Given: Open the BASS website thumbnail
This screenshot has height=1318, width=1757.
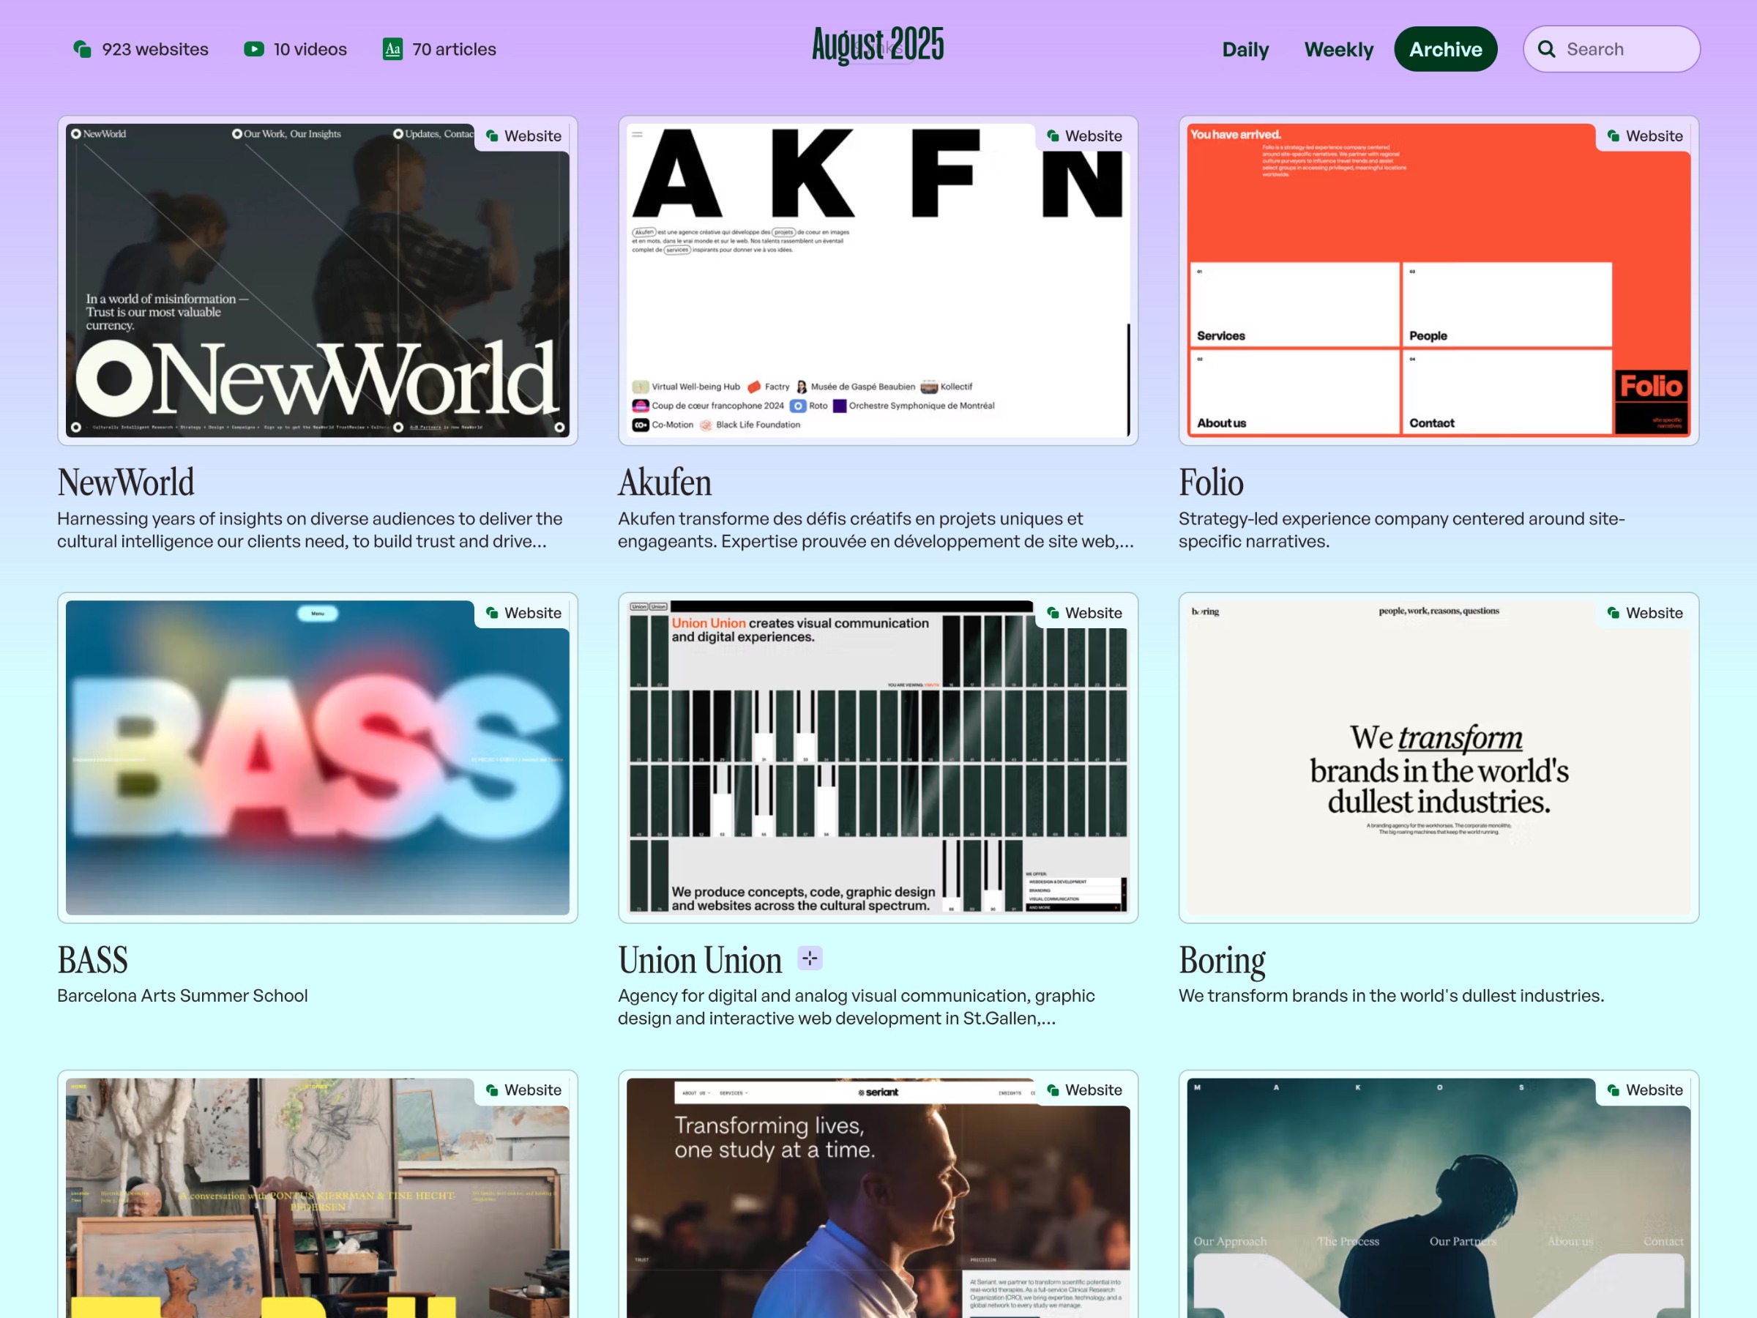Looking at the screenshot, I should tap(318, 758).
